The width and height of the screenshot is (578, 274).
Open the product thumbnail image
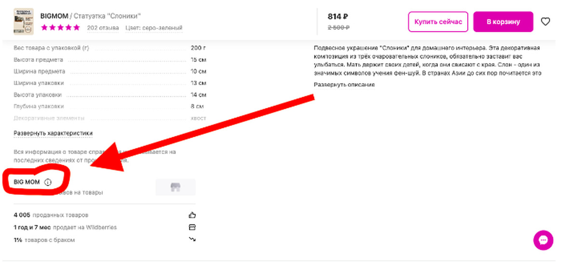23,22
